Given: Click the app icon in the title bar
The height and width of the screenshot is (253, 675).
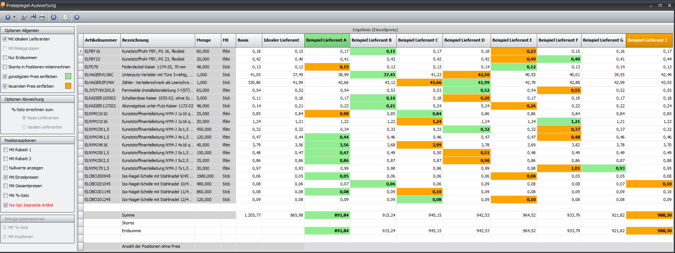Looking at the screenshot, I should click(3, 5).
